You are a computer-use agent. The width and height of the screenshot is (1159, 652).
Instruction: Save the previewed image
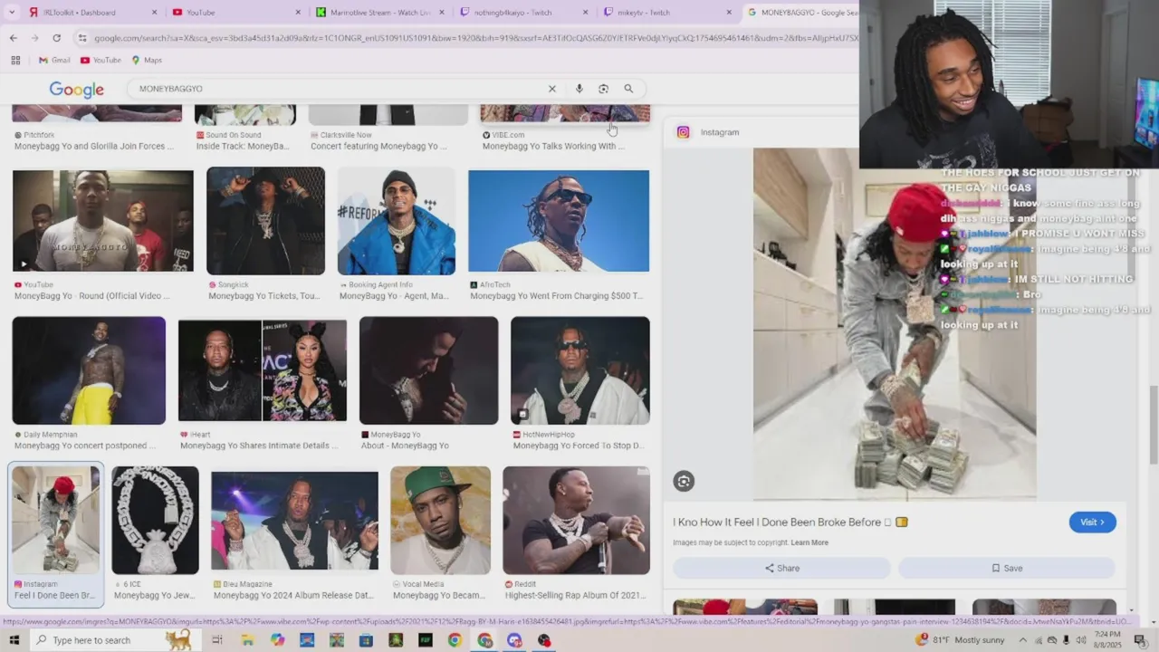pos(1006,568)
